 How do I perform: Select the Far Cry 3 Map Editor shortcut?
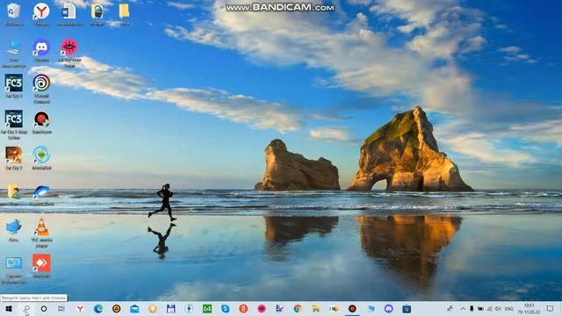[14, 119]
